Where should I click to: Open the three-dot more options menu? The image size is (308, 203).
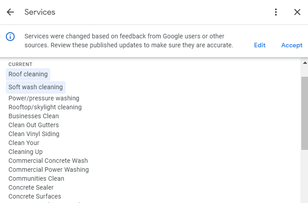click(x=276, y=12)
